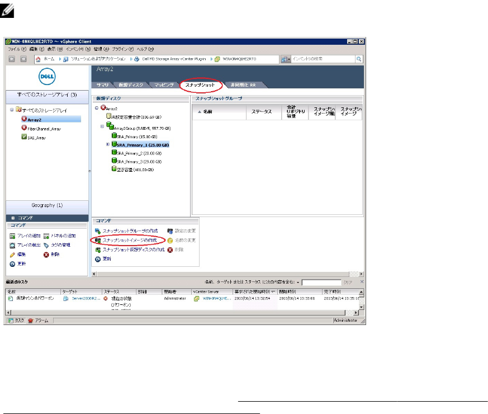Select SRA_Primary_3 (29.00 GB) virtual disk
This screenshot has height=414, width=488.
click(x=139, y=162)
